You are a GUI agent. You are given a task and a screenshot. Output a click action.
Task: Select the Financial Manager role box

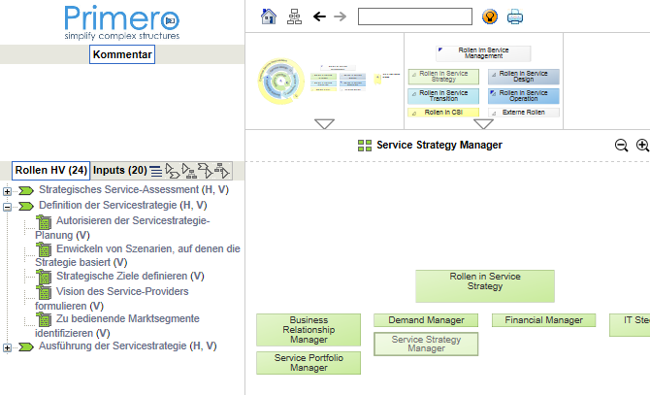click(x=543, y=320)
